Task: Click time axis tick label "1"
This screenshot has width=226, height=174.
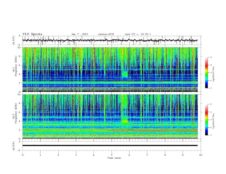Action: (x=40, y=155)
